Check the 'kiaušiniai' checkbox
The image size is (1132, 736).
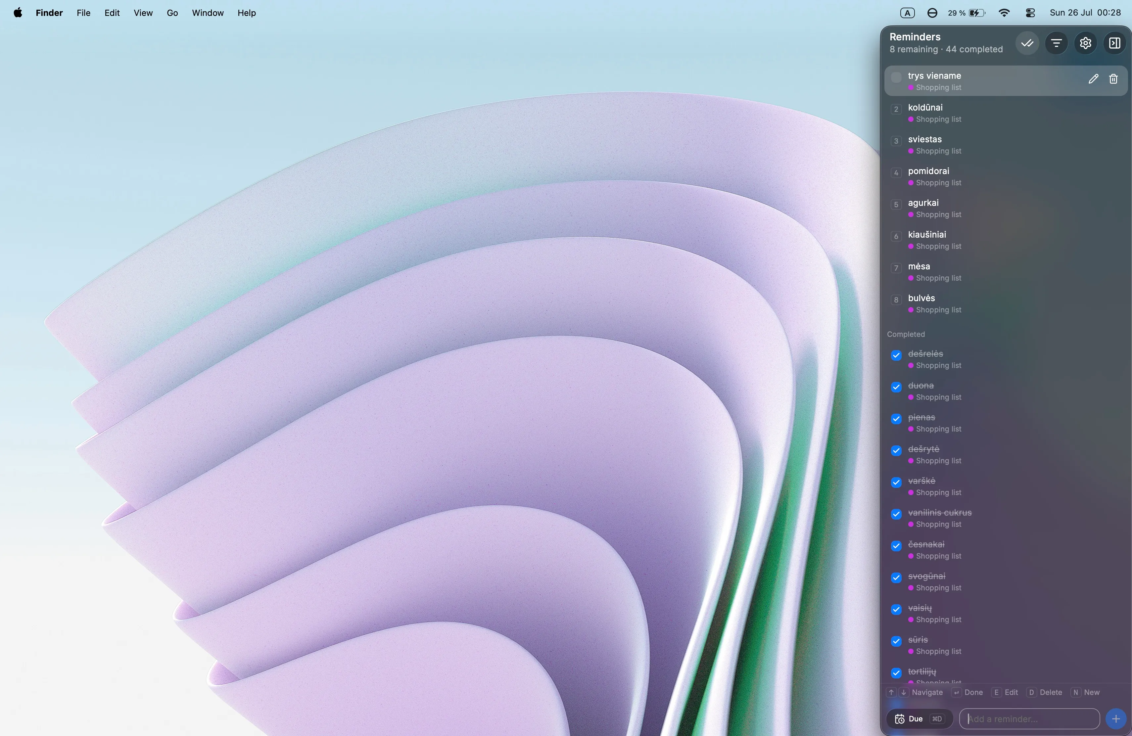896,236
